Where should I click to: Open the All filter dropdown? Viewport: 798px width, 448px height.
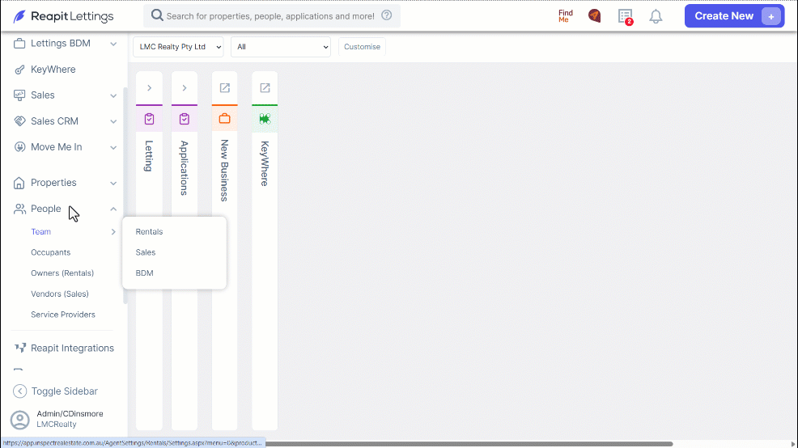click(x=281, y=47)
